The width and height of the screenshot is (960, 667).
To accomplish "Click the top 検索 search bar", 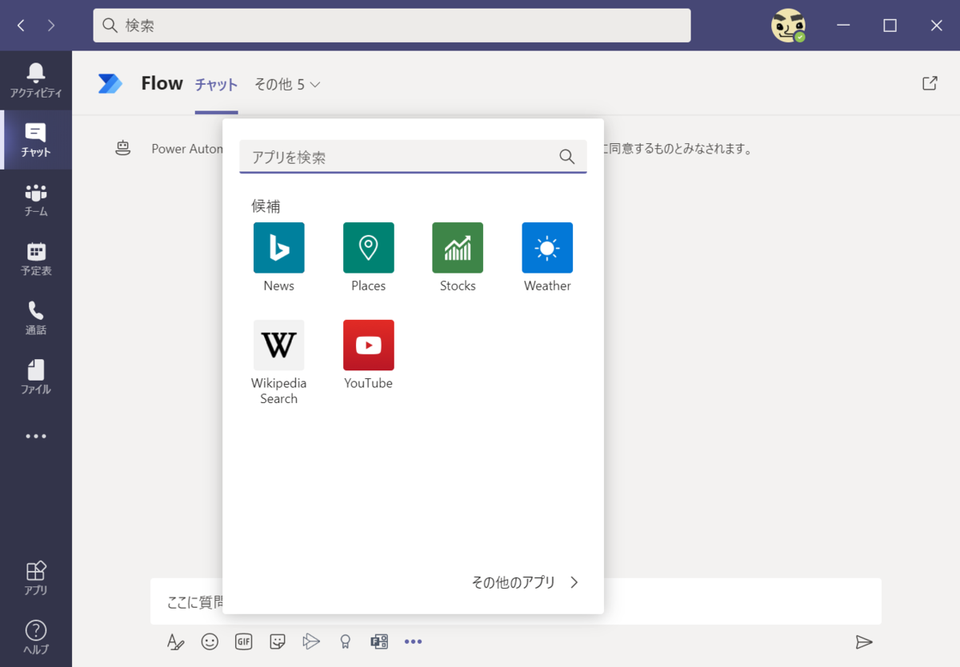I will coord(392,26).
